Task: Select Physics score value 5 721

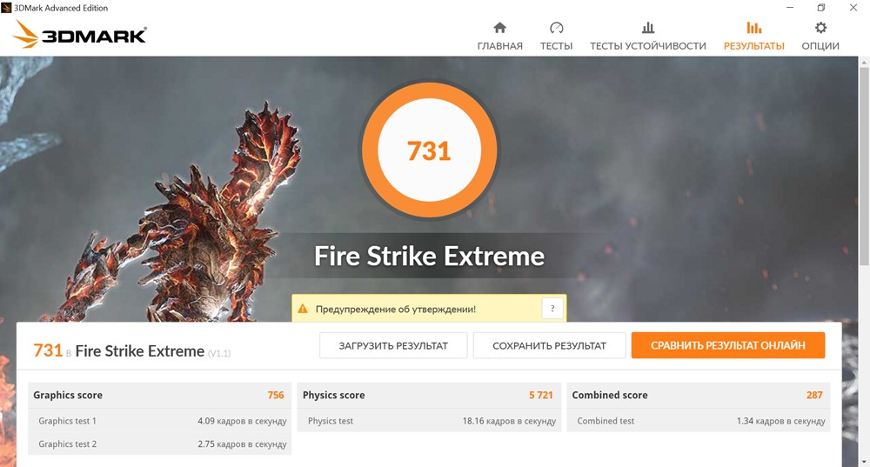Action: (x=541, y=395)
